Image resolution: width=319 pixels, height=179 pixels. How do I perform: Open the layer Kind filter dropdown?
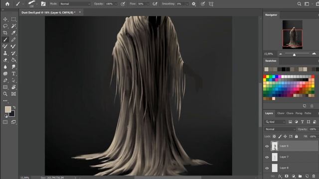click(x=275, y=122)
